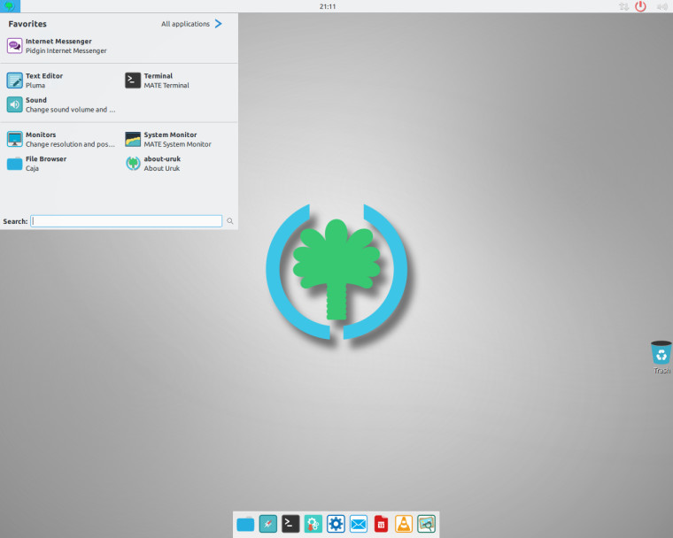Launch the mail envelope icon in dock

coord(359,524)
